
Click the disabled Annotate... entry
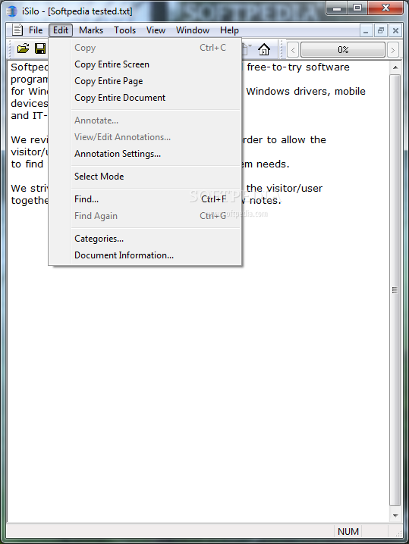(x=145, y=120)
